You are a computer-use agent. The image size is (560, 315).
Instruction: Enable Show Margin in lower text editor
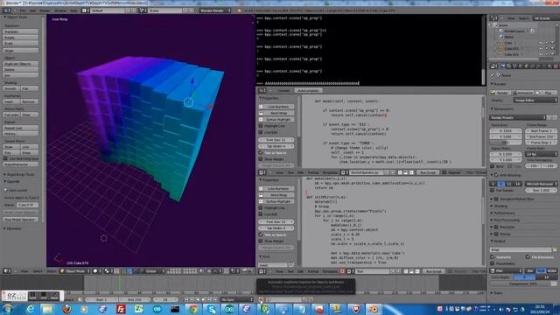[x=261, y=241]
